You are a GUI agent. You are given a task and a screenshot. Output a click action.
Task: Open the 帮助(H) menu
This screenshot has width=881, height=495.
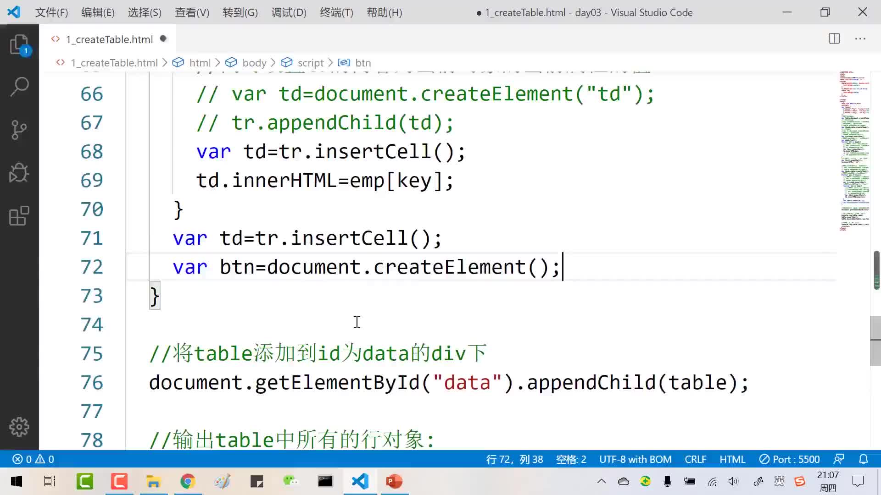tap(384, 12)
